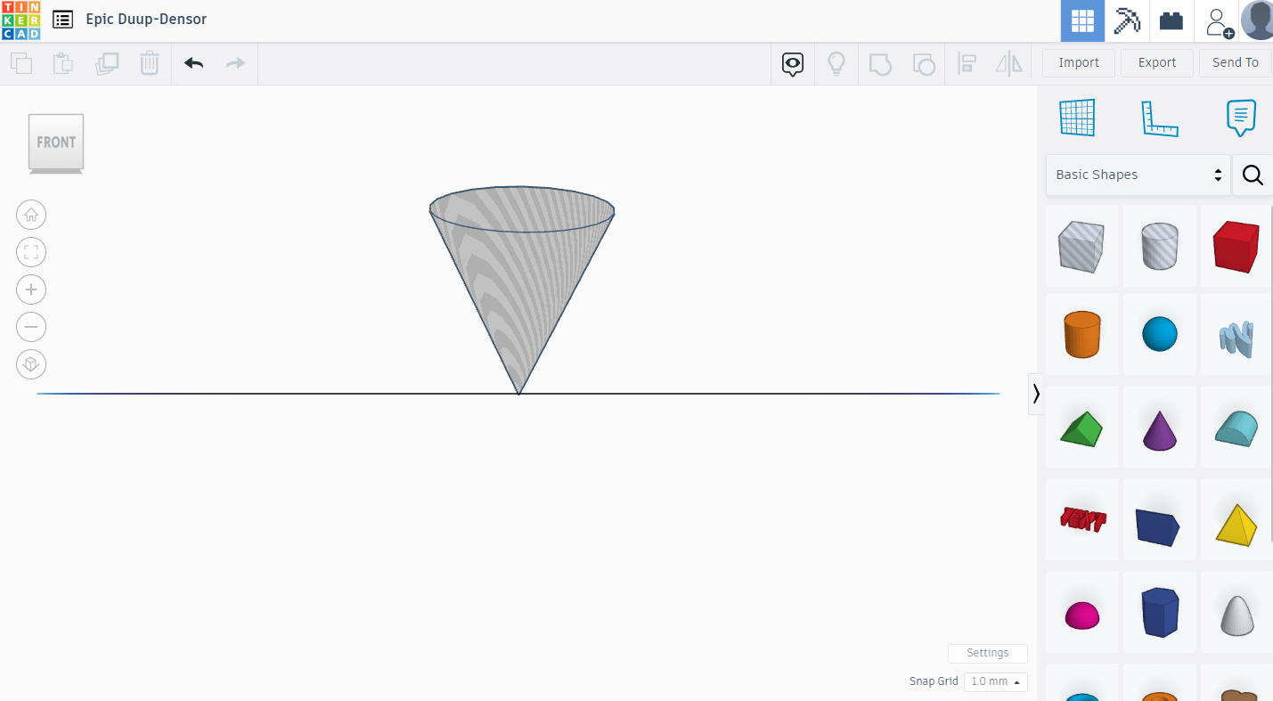Screen dimensions: 1273x701
Task: Toggle orthographic/perspective view cube icon
Action: tap(31, 364)
